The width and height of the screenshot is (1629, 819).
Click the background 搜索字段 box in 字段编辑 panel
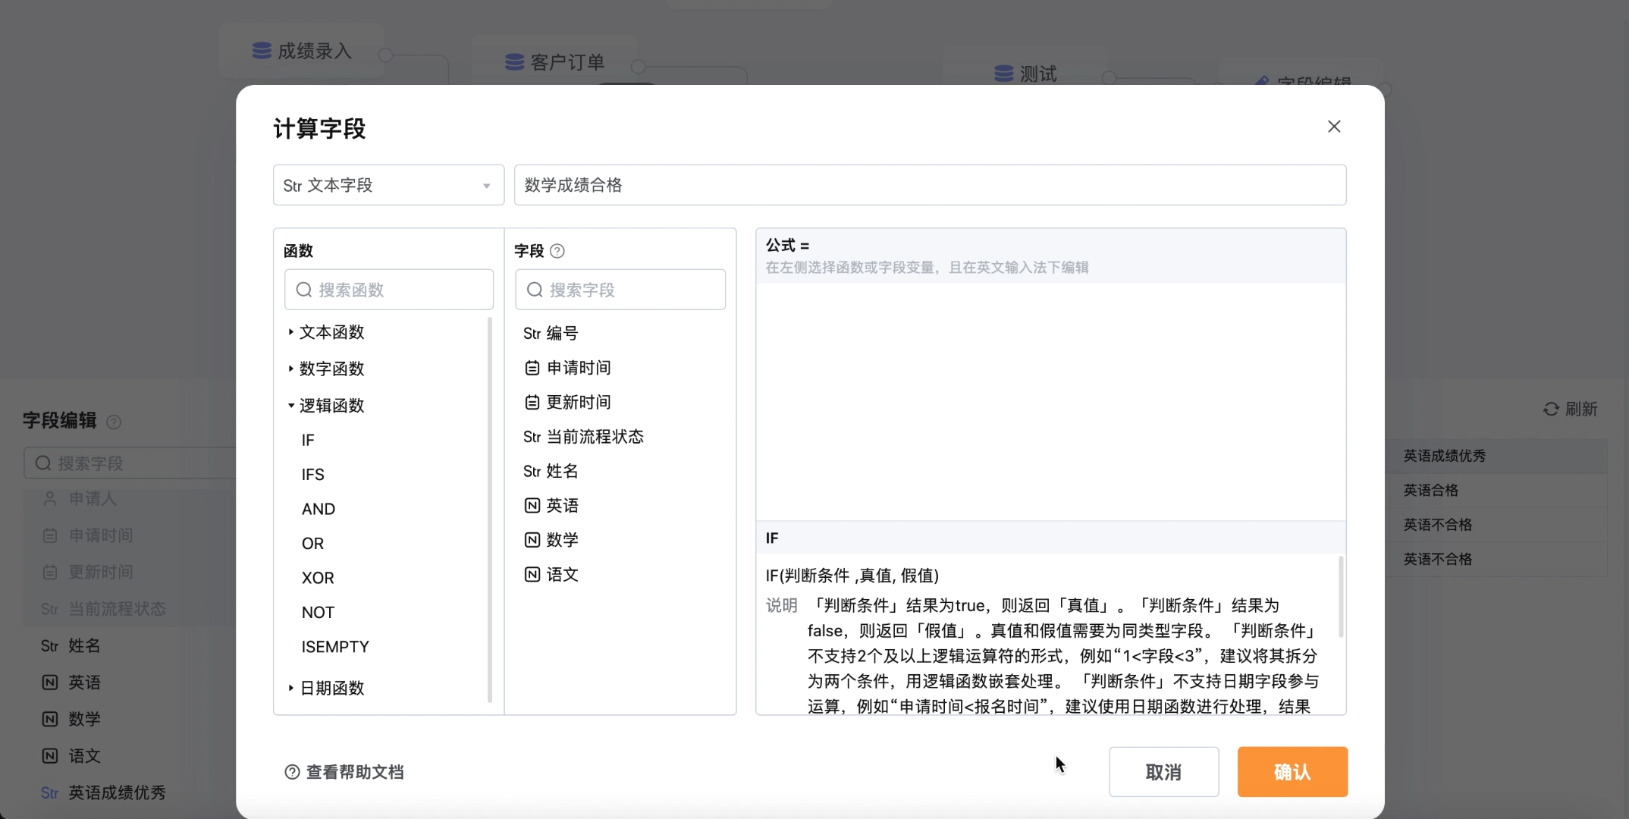(x=130, y=463)
